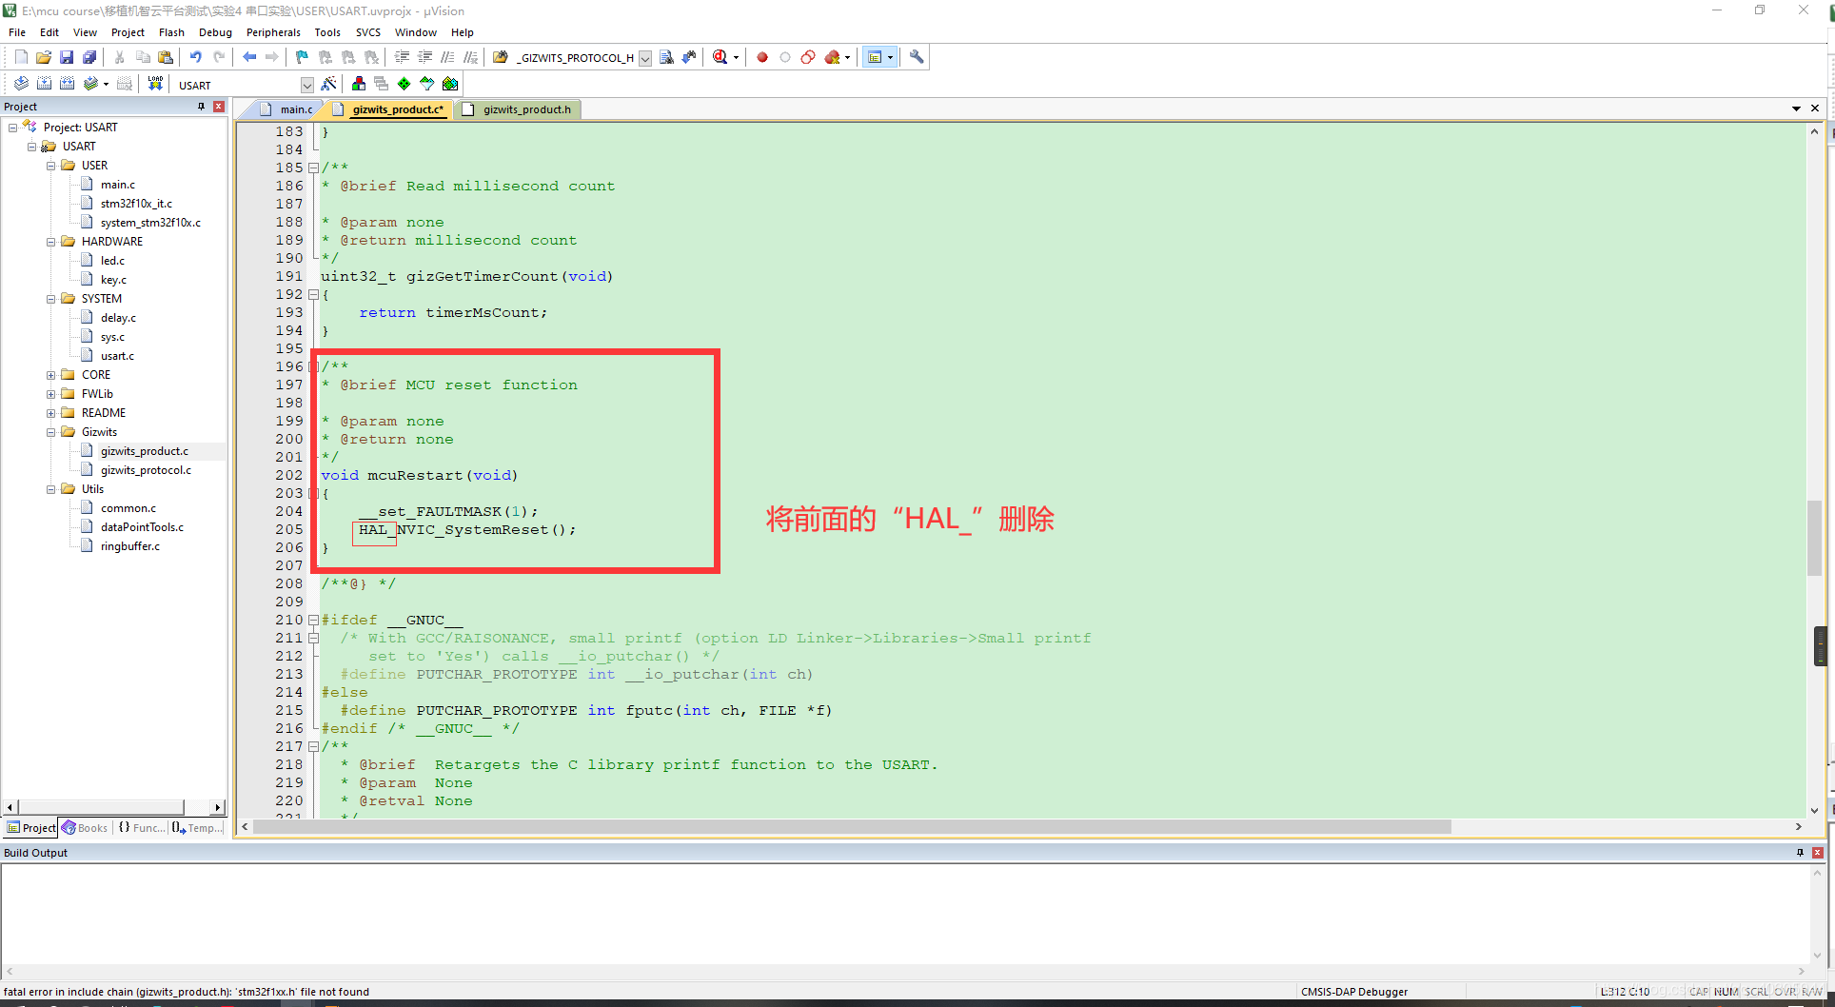The width and height of the screenshot is (1835, 1007).
Task: Open the window layout dropdown arrow
Action: tap(891, 57)
